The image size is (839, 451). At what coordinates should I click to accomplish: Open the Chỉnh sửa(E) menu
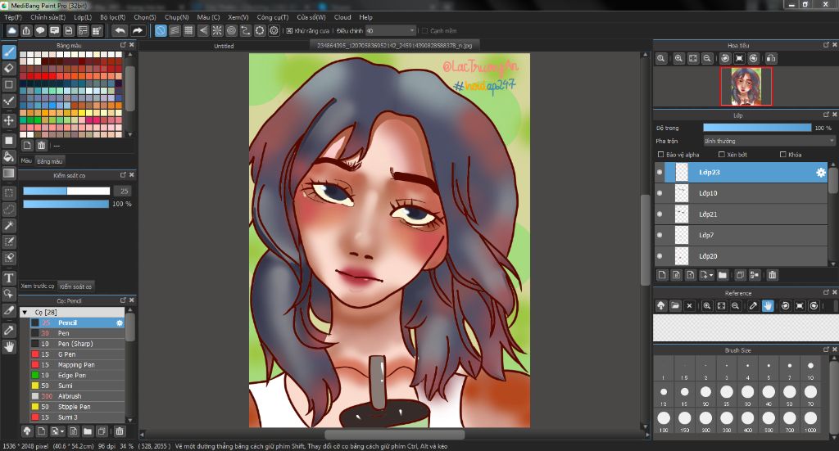click(48, 17)
